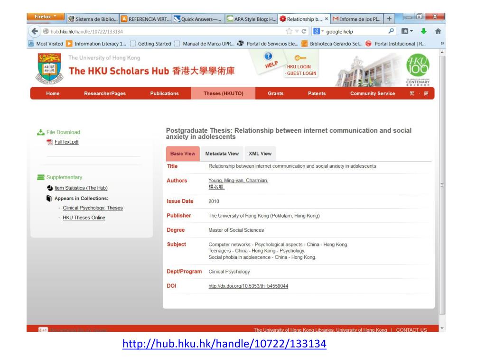
Task: Click the Item Statistics pie icon
Action: click(x=50, y=188)
